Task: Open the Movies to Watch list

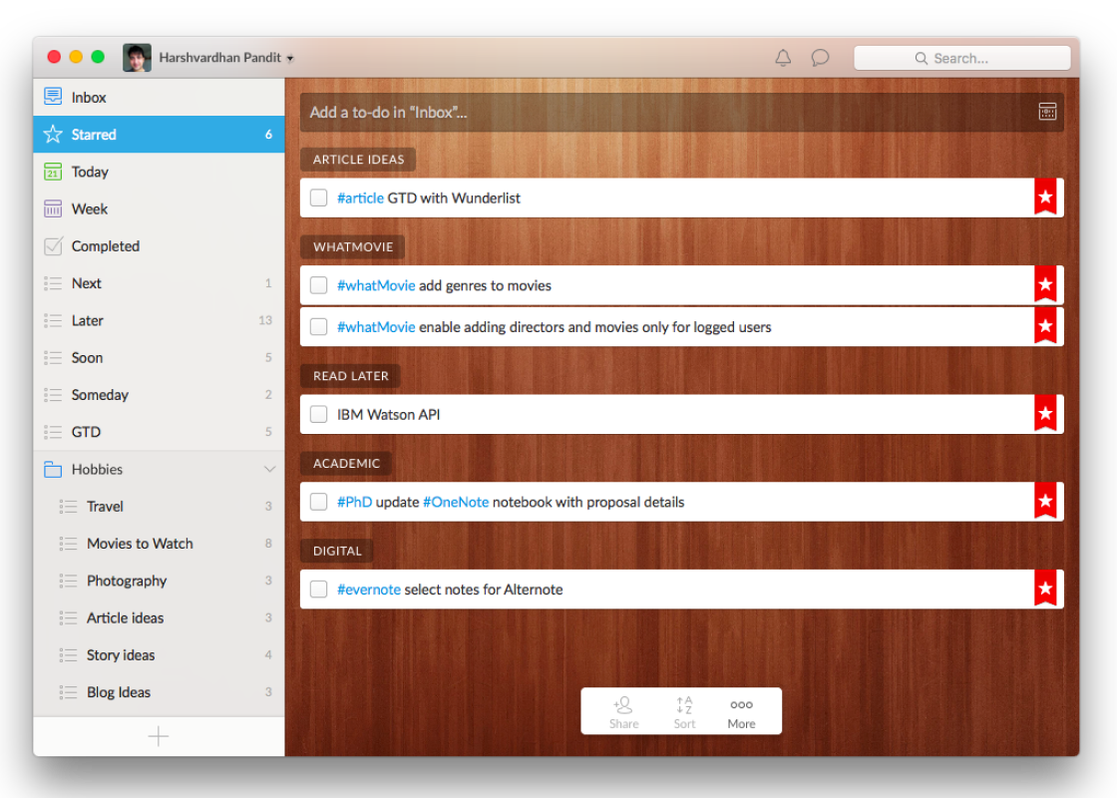Action: click(x=159, y=544)
